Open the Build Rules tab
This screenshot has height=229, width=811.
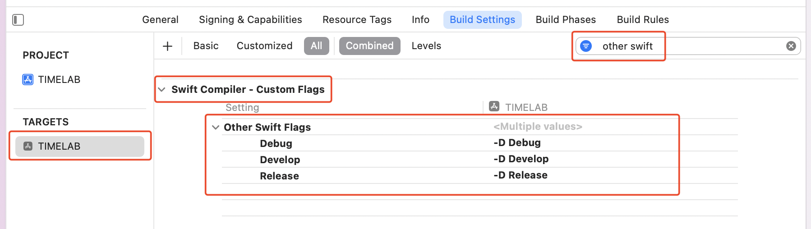point(643,20)
